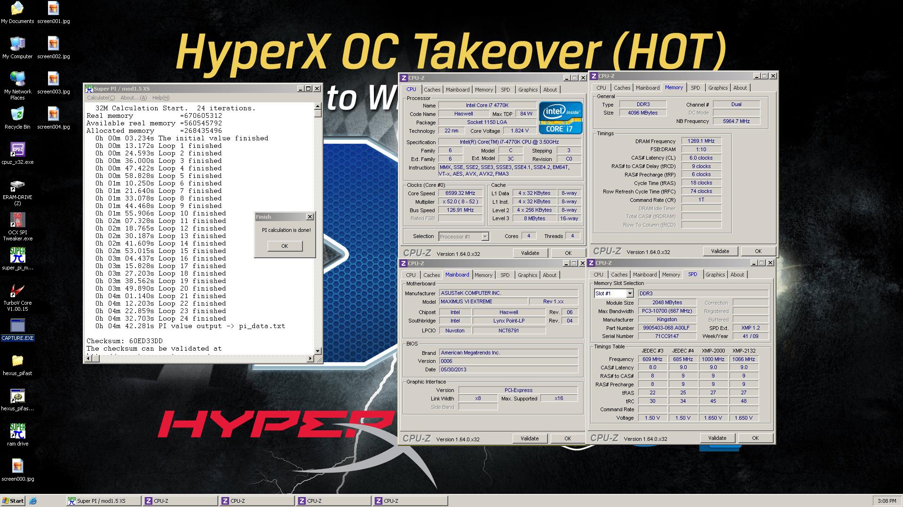The image size is (903, 507).
Task: Open SPD tab in CPU-Z Memory window
Action: (x=695, y=88)
